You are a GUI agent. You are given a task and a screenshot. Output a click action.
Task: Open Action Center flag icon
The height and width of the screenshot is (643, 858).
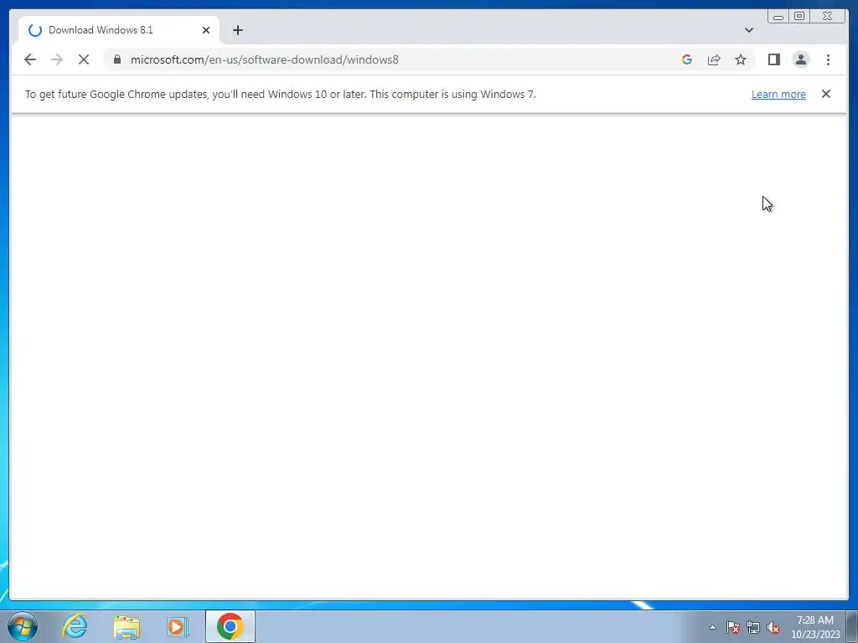coord(732,627)
